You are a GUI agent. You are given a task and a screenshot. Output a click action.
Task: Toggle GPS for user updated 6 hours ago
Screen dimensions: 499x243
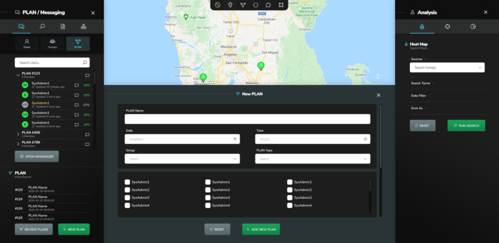86,115
